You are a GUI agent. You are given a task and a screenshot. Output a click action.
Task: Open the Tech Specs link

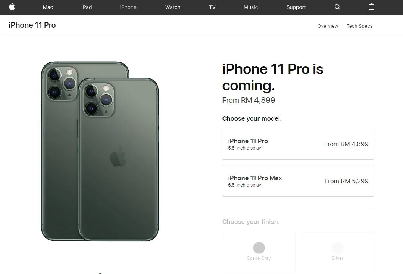359,26
